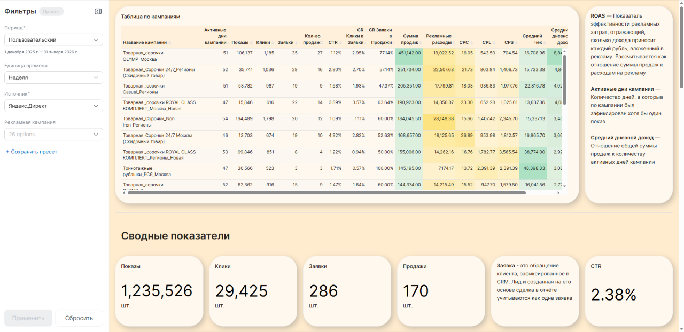Screen dimensions: 684x332
Task: Open the Источник dropdown showing Яндекс.Директ
Action: pos(53,106)
